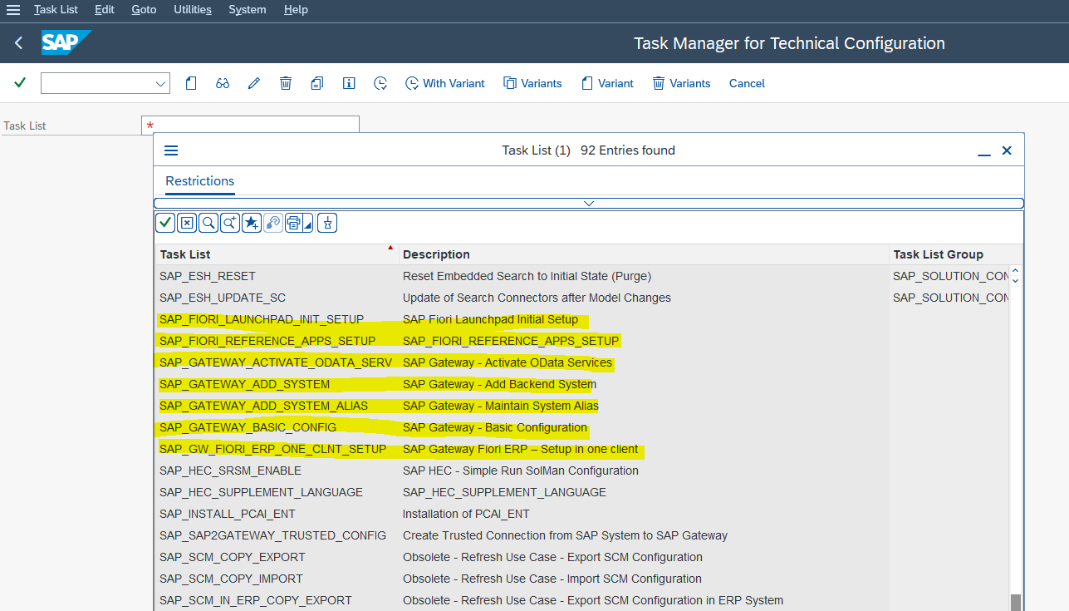This screenshot has height=611, width=1069.
Task: Go back using the left arrow
Action: (x=19, y=43)
